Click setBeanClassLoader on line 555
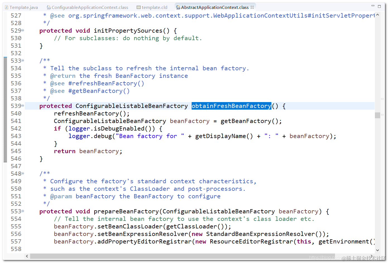 (130, 226)
